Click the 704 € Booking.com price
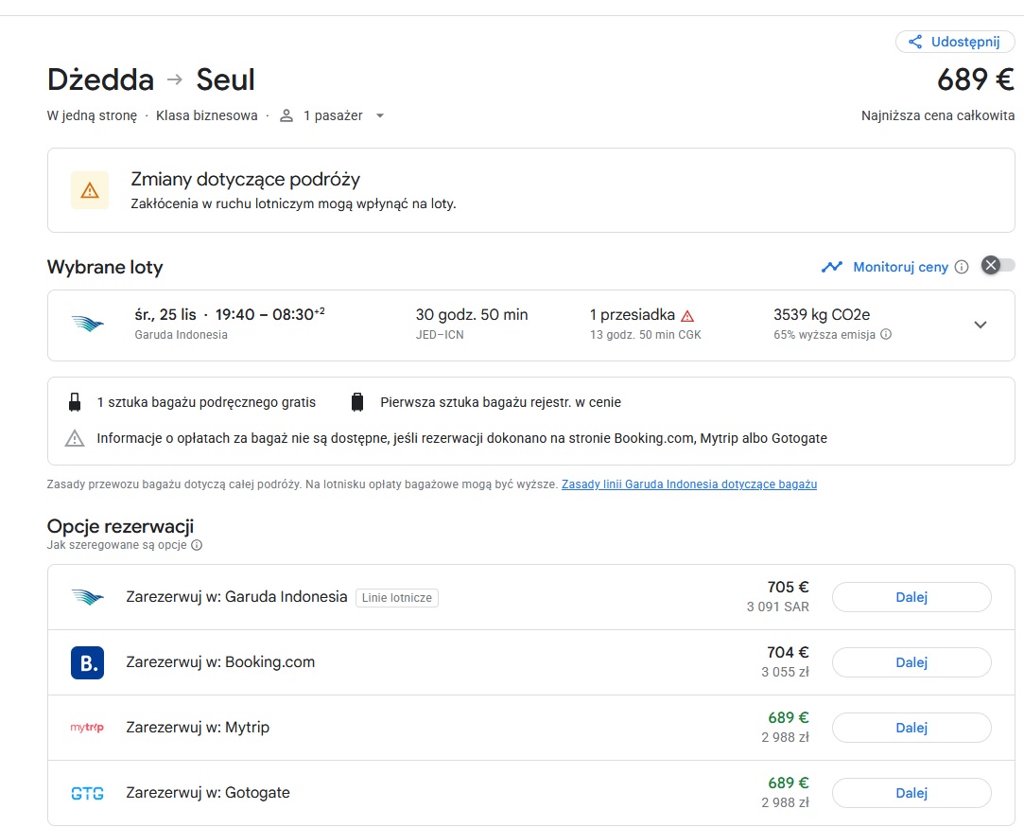This screenshot has width=1024, height=827. [789, 653]
